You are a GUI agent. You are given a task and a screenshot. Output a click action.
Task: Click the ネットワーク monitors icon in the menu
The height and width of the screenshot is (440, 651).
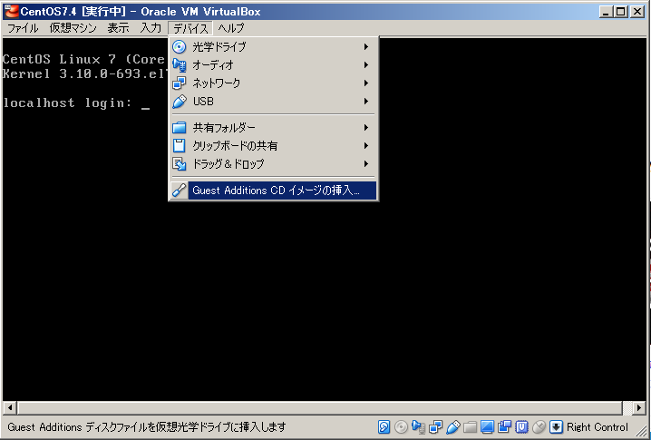[x=179, y=83]
